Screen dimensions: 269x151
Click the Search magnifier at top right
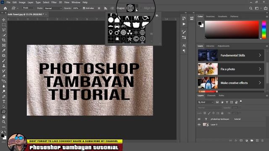coord(251,8)
